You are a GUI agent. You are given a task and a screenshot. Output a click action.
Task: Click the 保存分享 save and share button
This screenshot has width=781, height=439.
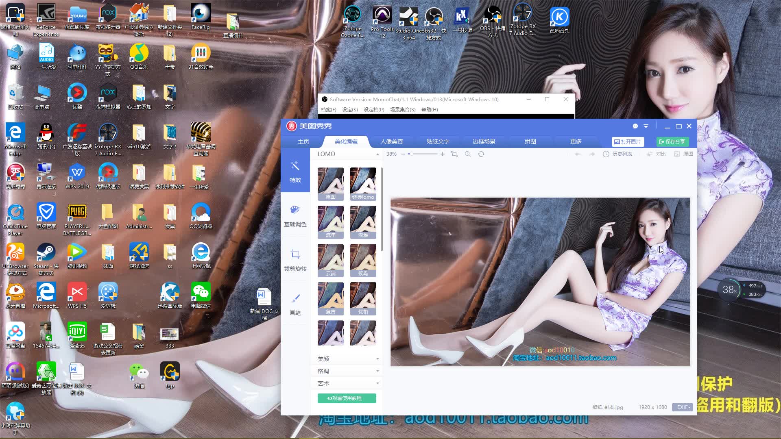[x=672, y=141]
